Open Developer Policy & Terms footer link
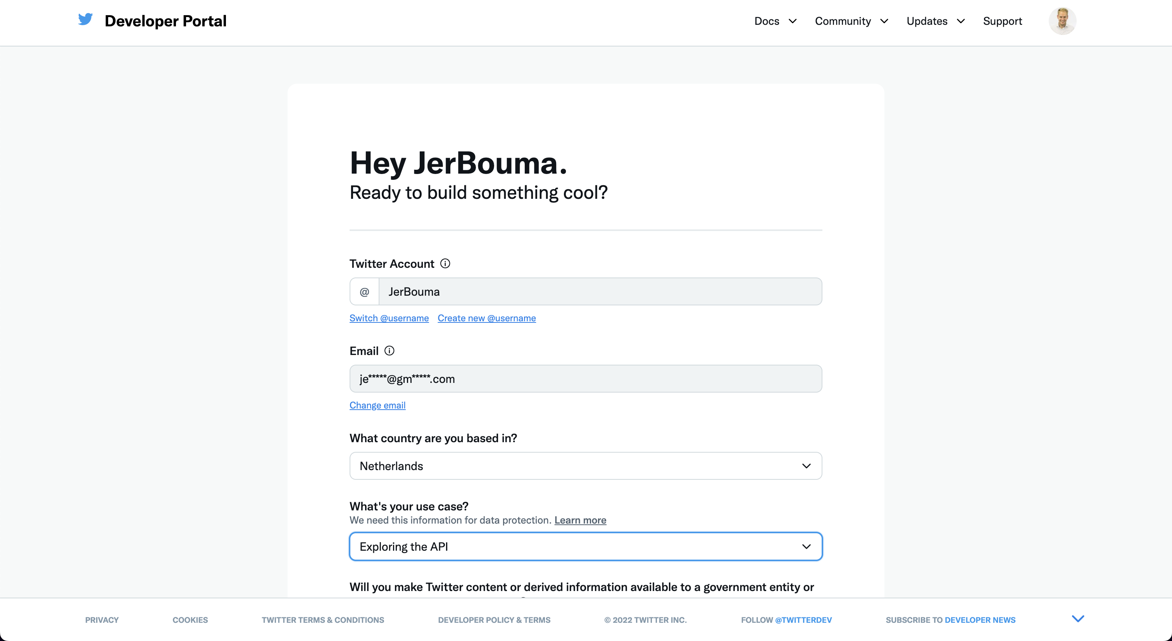1172x641 pixels. [494, 620]
